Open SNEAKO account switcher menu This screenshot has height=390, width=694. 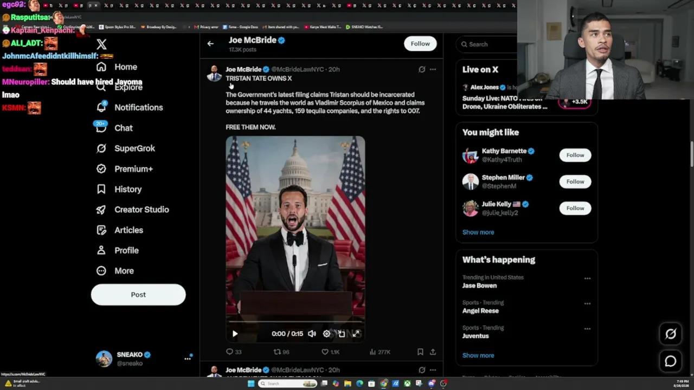[x=144, y=359]
